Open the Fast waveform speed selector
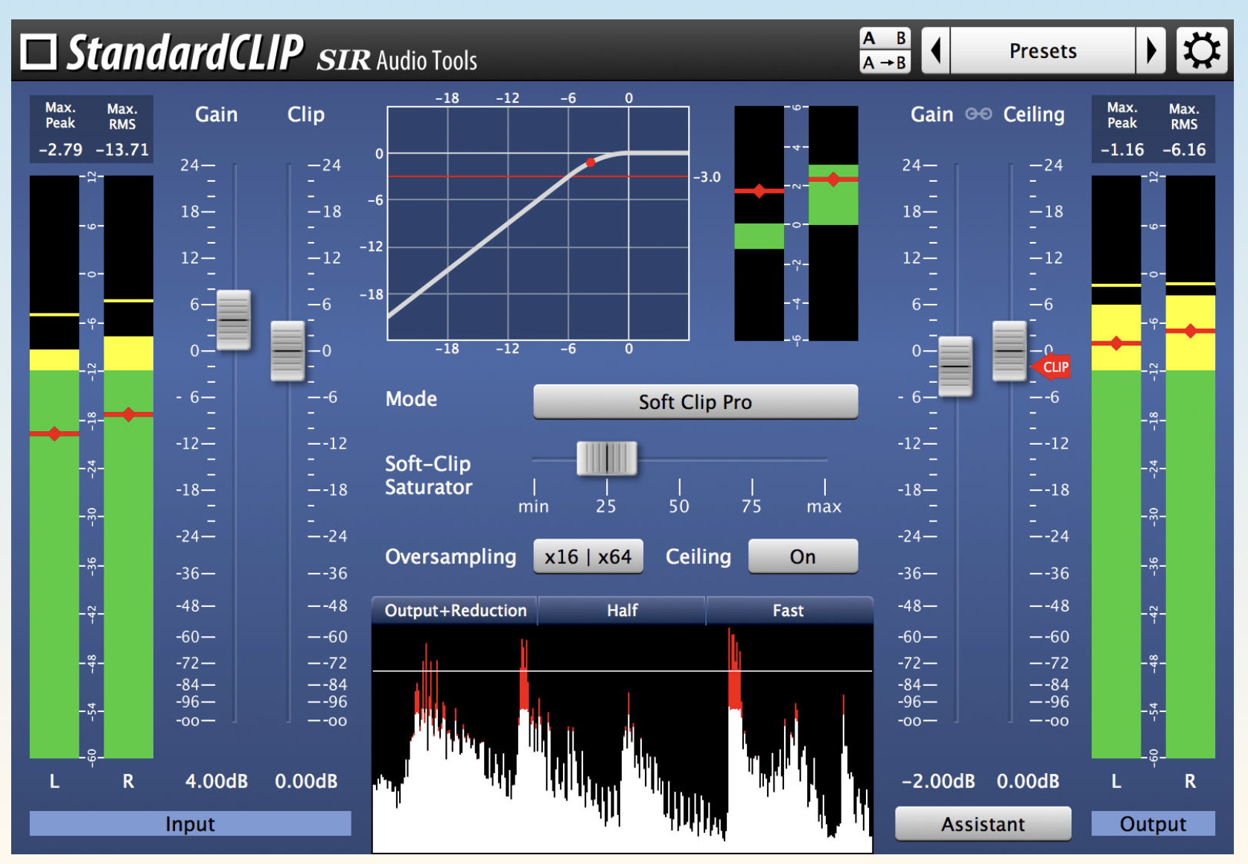 tap(789, 611)
